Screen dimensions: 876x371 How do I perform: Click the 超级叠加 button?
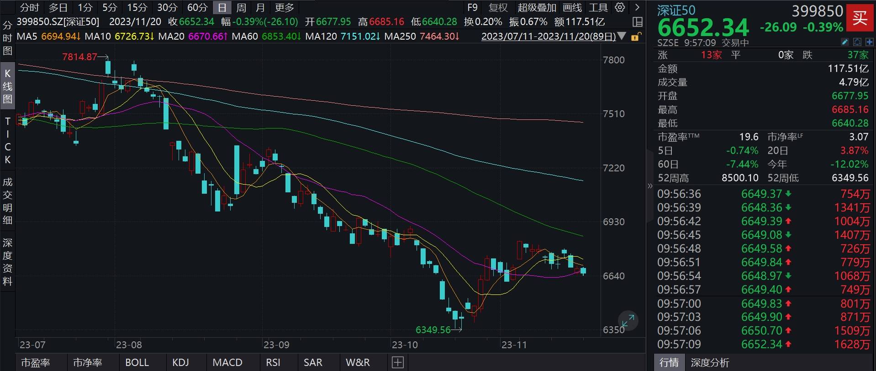(x=537, y=8)
